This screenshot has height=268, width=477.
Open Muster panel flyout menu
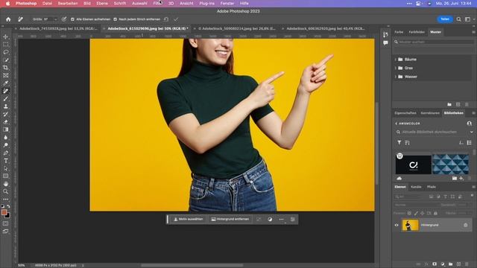473,32
